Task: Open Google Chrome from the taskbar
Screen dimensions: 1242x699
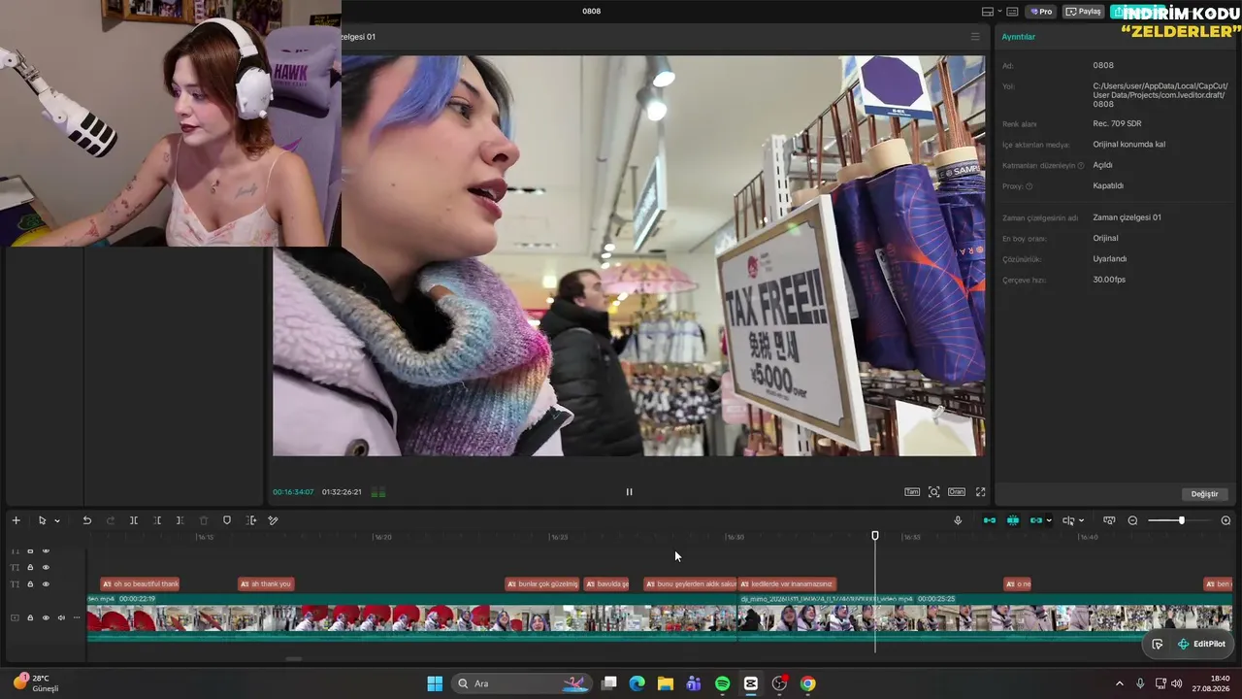Action: point(807,683)
